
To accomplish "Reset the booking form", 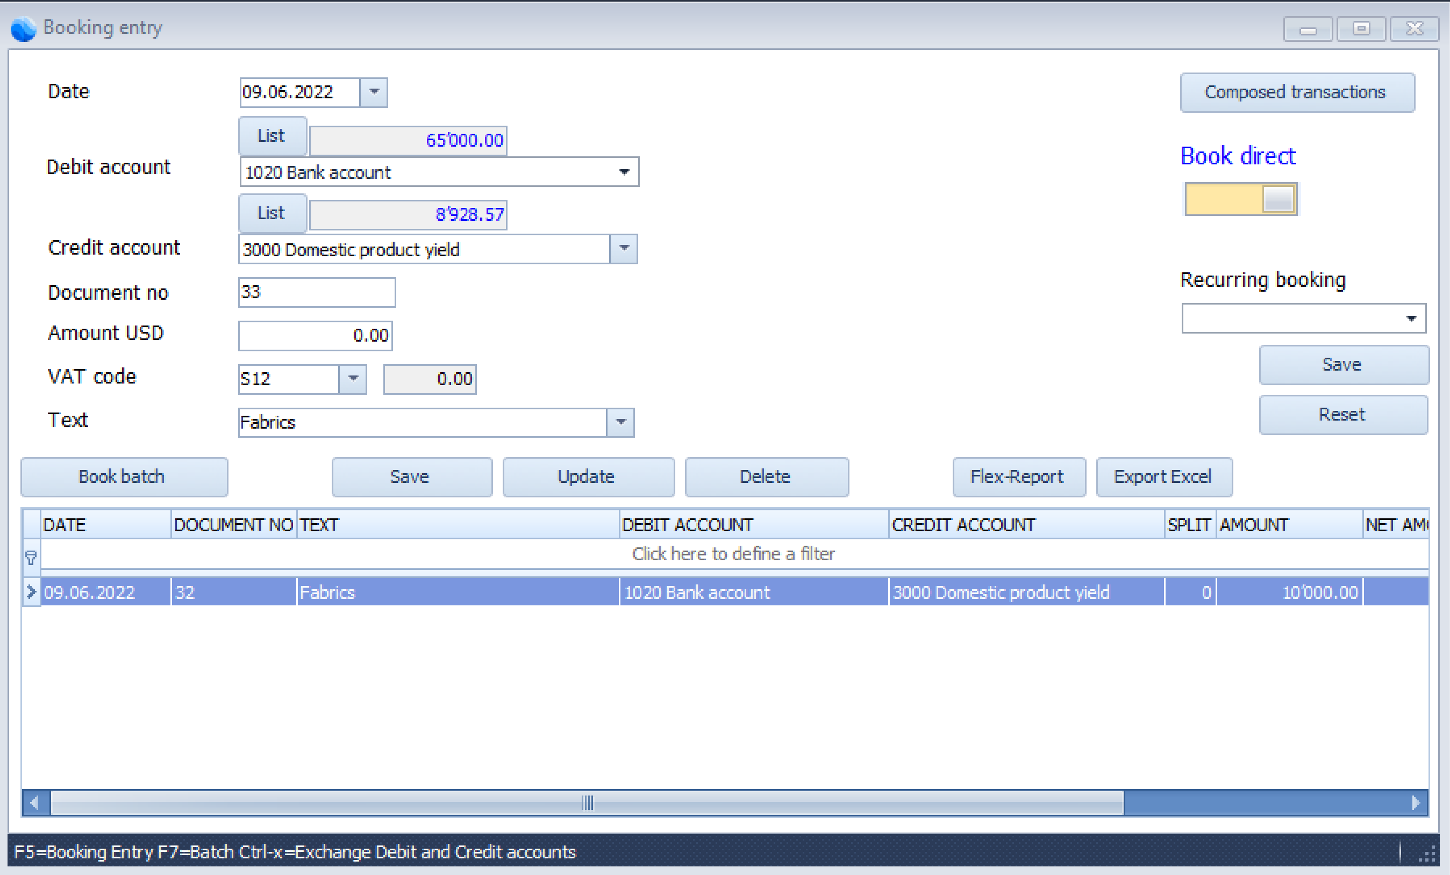I will coord(1343,415).
